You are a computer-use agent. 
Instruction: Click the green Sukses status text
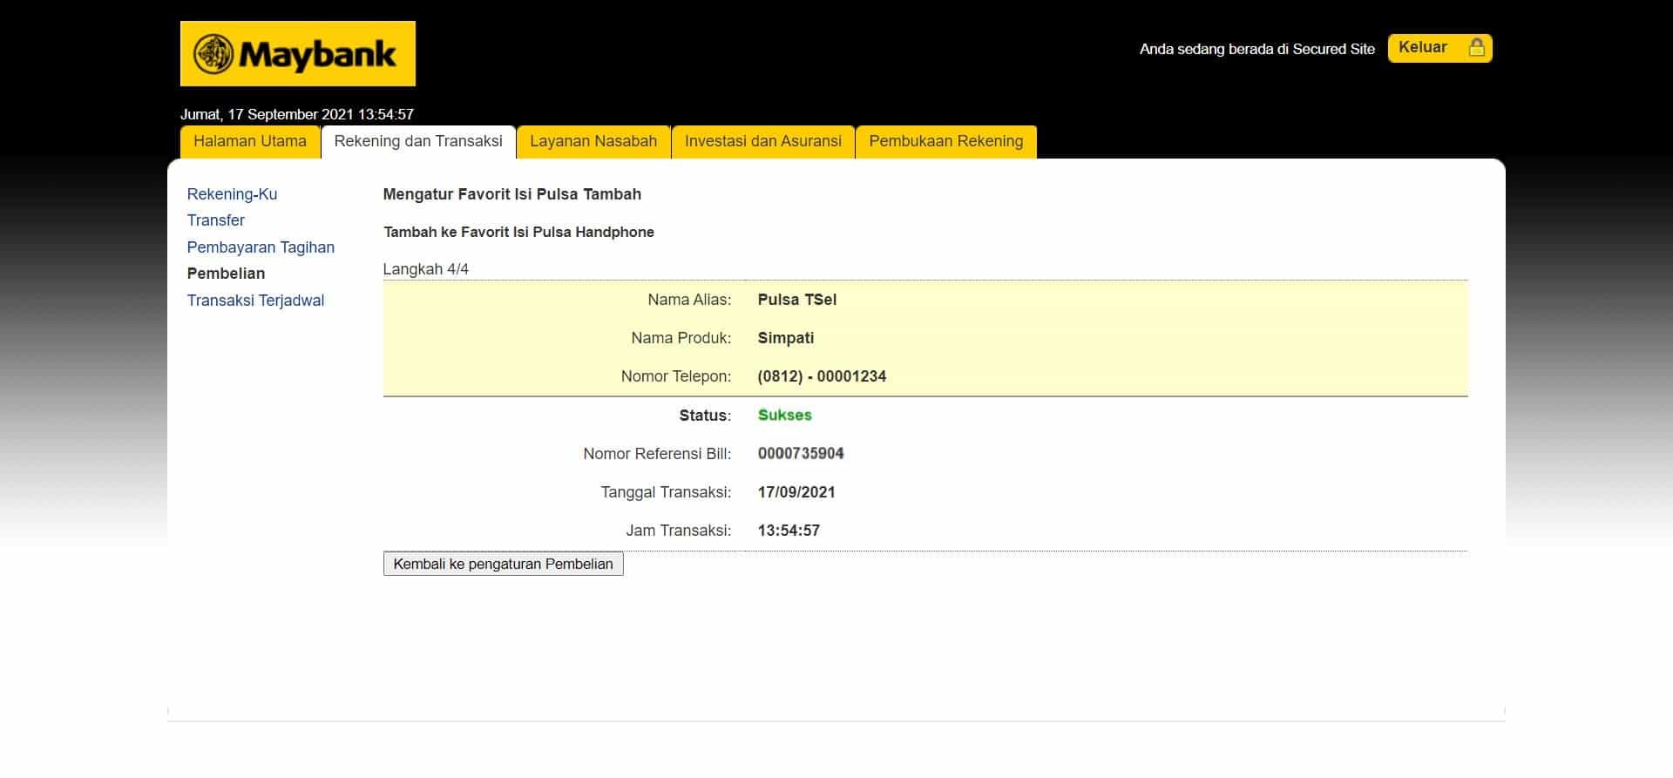784,416
